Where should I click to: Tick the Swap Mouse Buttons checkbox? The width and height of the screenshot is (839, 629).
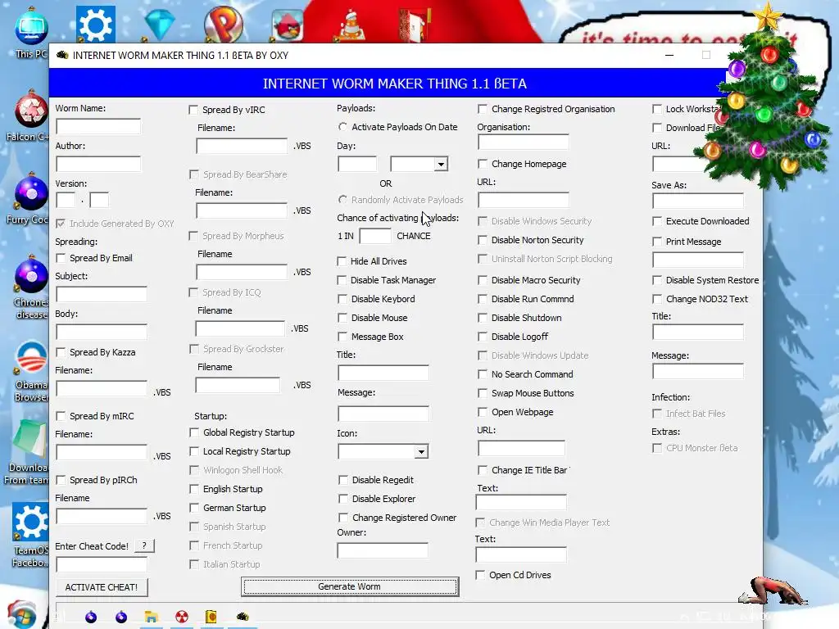pos(483,393)
